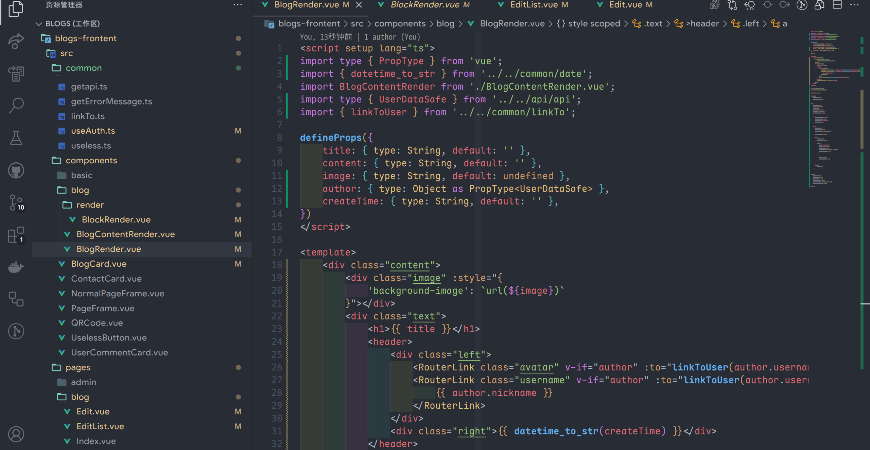870x450 pixels.
Task: Open the Search view in activity bar
Action: 16,105
